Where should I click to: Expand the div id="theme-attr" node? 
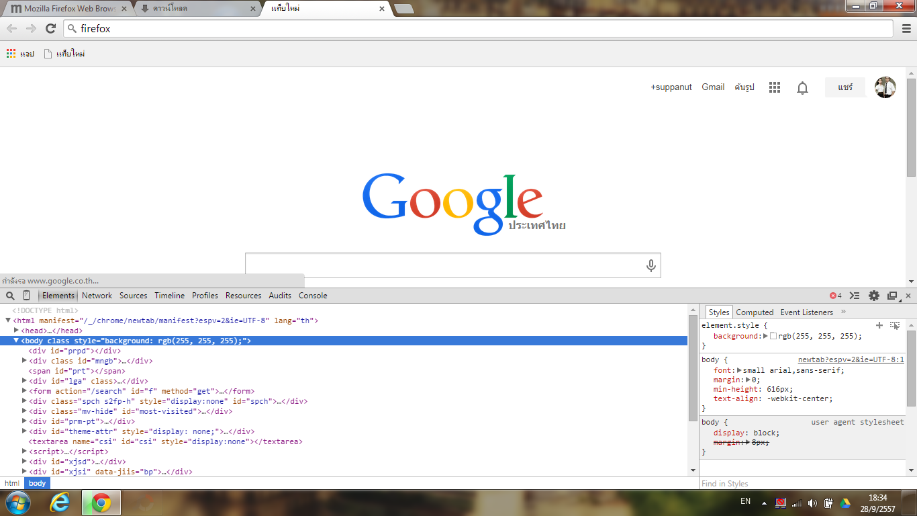[25, 431]
